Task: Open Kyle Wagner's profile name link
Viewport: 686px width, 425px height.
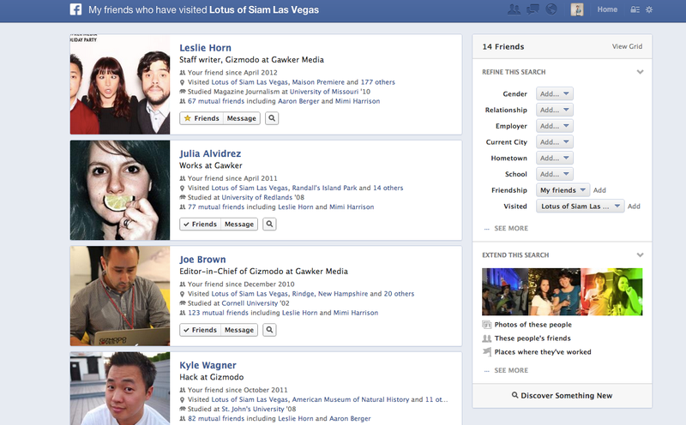Action: (x=208, y=365)
